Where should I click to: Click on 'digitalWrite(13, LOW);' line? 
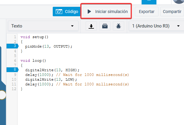tap(51, 79)
